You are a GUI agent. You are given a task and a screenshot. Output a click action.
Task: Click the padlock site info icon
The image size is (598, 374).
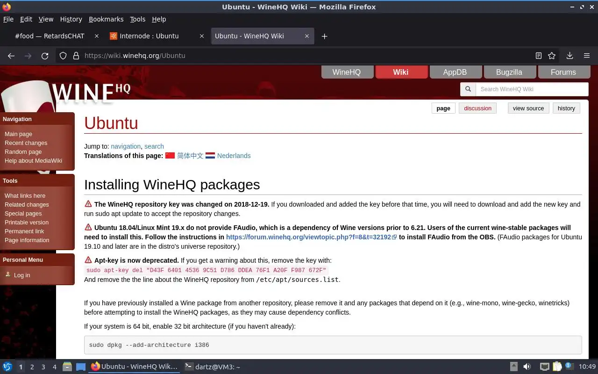tap(76, 56)
